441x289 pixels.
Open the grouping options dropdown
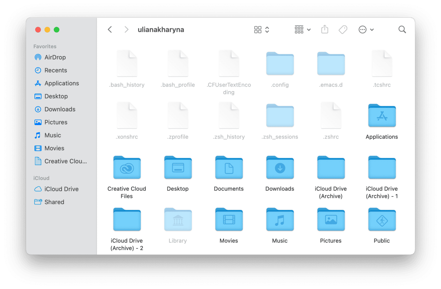(302, 30)
